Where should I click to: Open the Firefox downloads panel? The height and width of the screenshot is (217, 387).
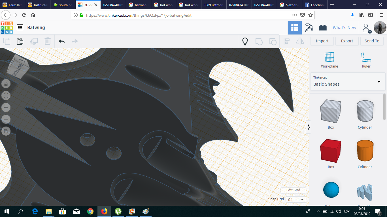click(352, 15)
